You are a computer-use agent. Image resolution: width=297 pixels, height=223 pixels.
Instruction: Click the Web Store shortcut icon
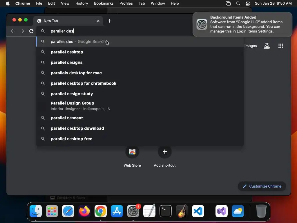pos(132,152)
